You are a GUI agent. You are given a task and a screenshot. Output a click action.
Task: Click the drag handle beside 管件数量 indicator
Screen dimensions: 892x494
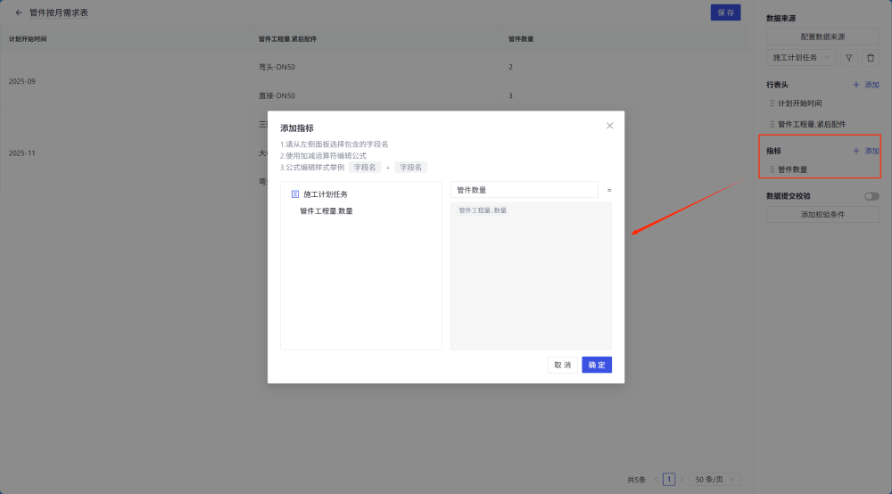coord(772,169)
